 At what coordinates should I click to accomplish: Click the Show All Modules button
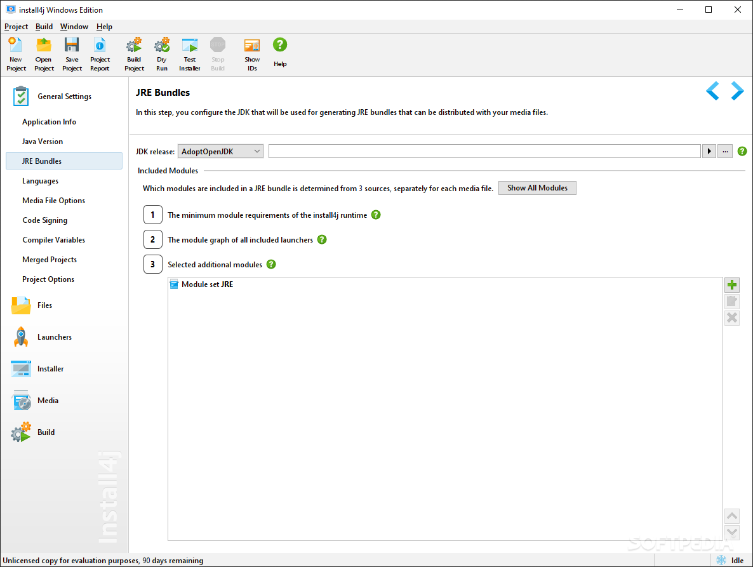pos(537,188)
